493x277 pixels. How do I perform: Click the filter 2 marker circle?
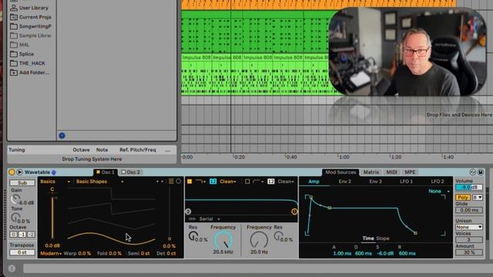188,212
